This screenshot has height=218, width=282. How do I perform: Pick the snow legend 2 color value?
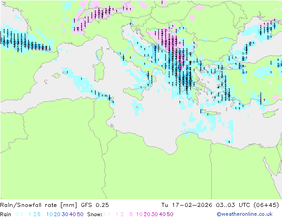(x=122, y=214)
